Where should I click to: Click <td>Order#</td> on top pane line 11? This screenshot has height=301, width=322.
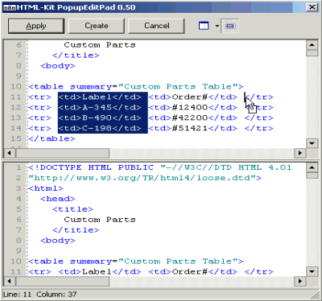193,97
